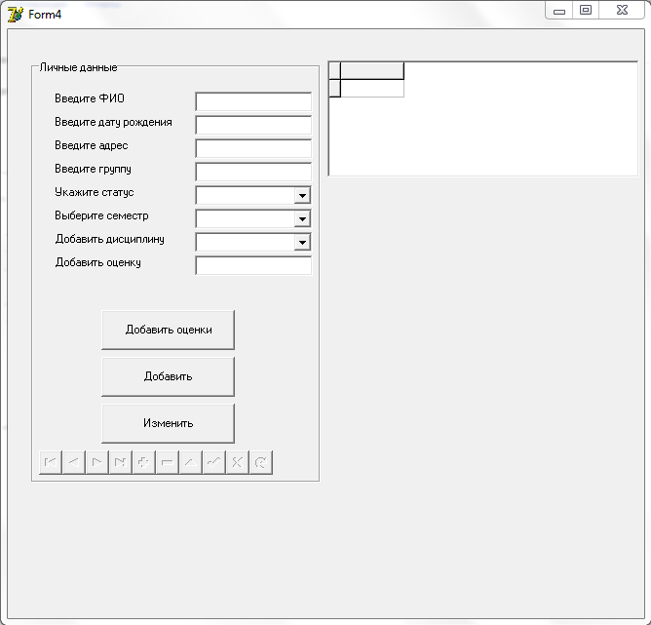The width and height of the screenshot is (651, 625).
Task: Delete record using navigator minus icon
Action: 167,462
